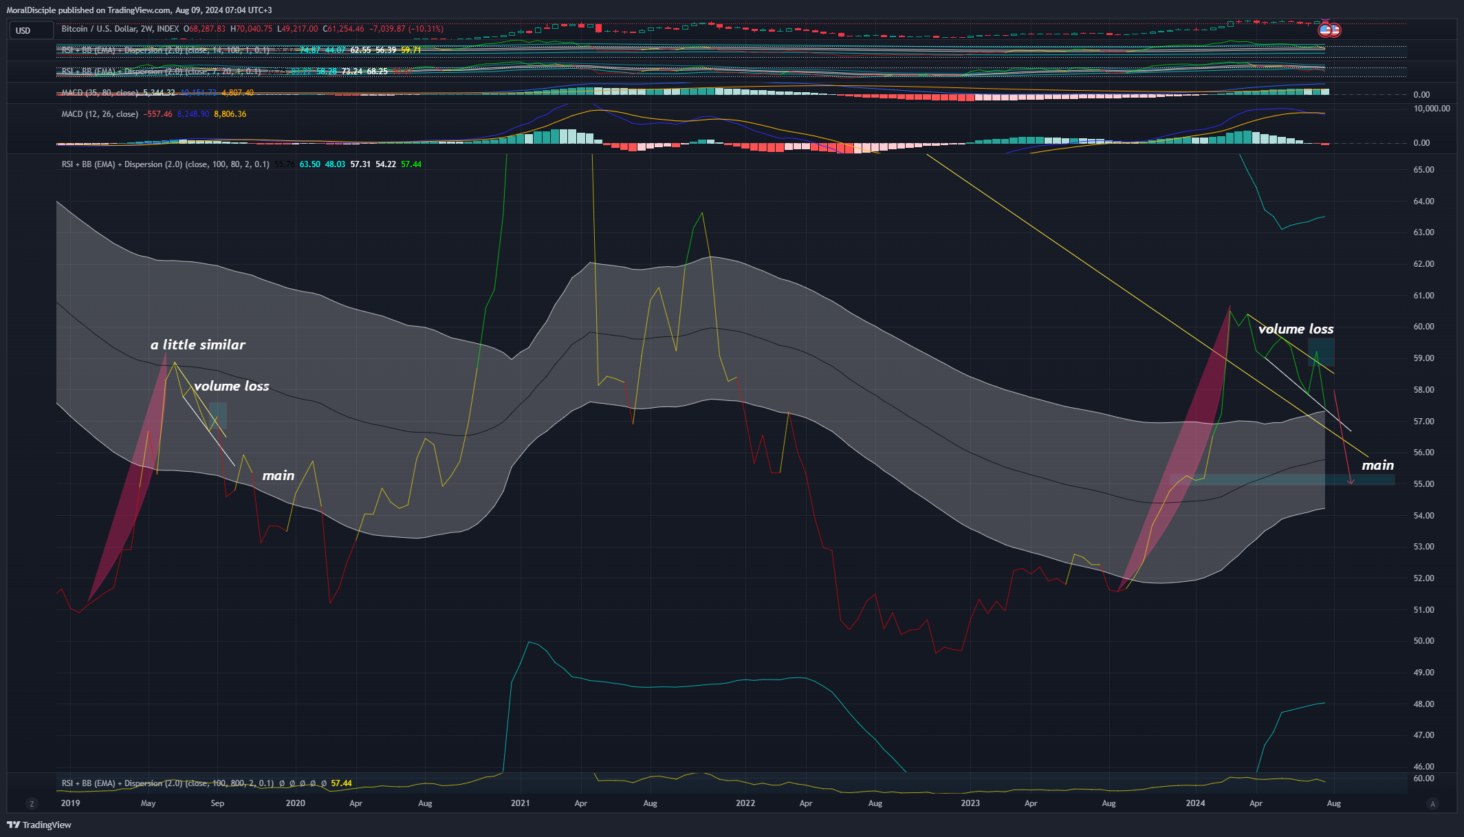Click the 2022 label on the time axis

click(x=745, y=803)
